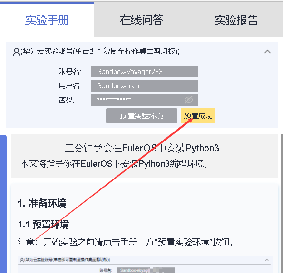Collapse the Huawei Cloud account panel
This screenshot has width=283, height=273.
pyautogui.click(x=267, y=52)
